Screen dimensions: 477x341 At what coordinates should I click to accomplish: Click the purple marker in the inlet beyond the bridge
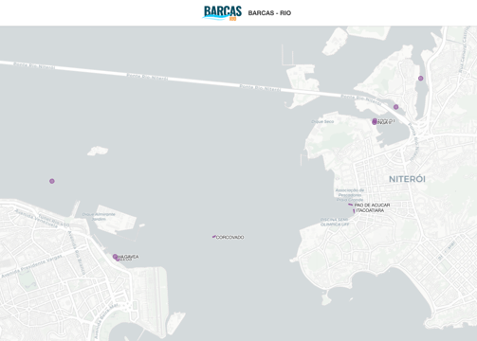pos(420,78)
